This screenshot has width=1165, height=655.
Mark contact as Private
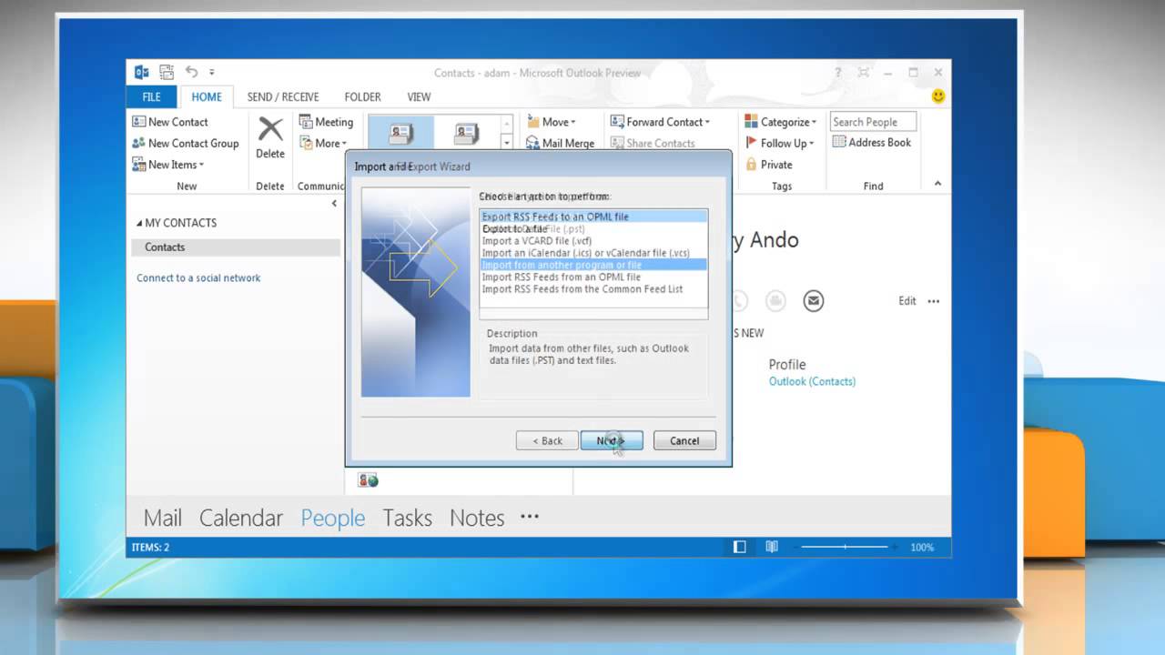point(769,165)
